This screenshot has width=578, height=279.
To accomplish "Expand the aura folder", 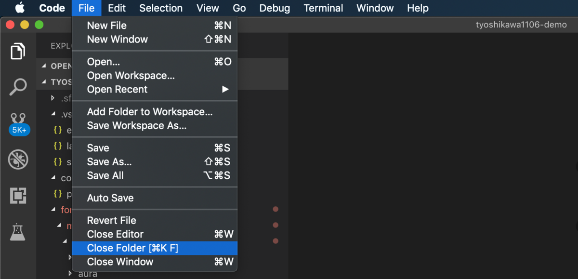I will point(69,273).
